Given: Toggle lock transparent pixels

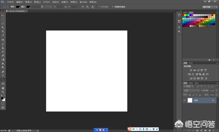Looking at the screenshot, I should click(x=190, y=95).
